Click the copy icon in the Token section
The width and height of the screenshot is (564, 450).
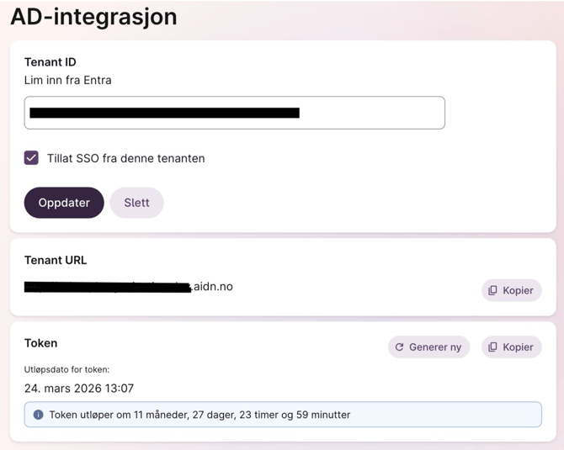(x=492, y=347)
